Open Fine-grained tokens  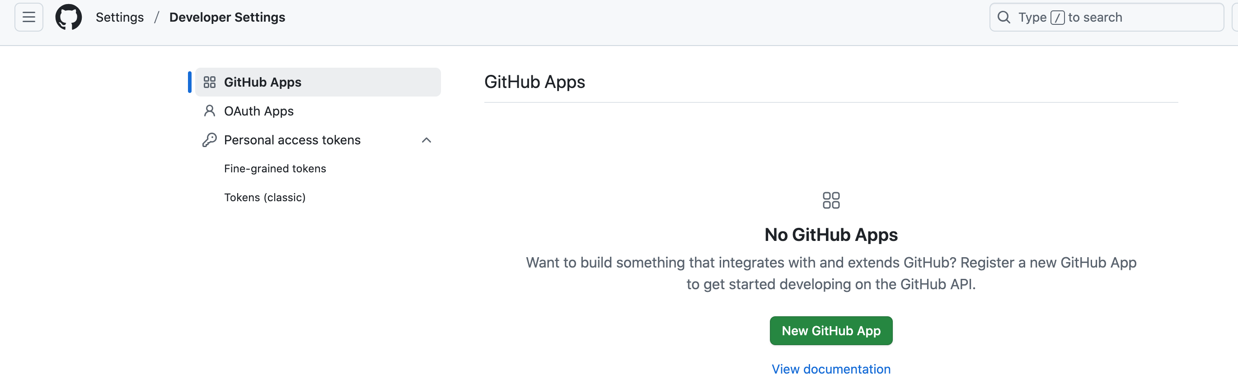pos(275,168)
